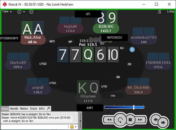
Task: Click the RI7C|X|C|C HUD label
Action: [x=115, y=38]
